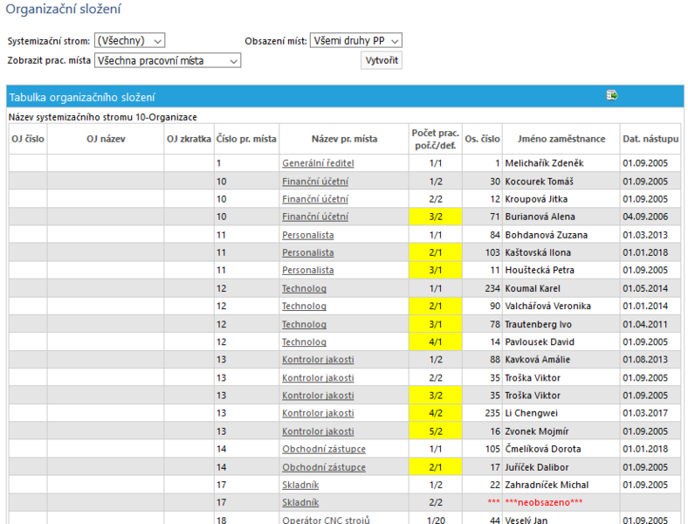Open Kontrolor jakosti link for Zvonek Mojmír
Image resolution: width=688 pixels, height=524 pixels.
point(318,431)
